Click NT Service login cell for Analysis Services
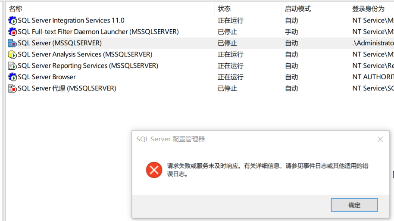This screenshot has width=394, height=221. pos(373,55)
